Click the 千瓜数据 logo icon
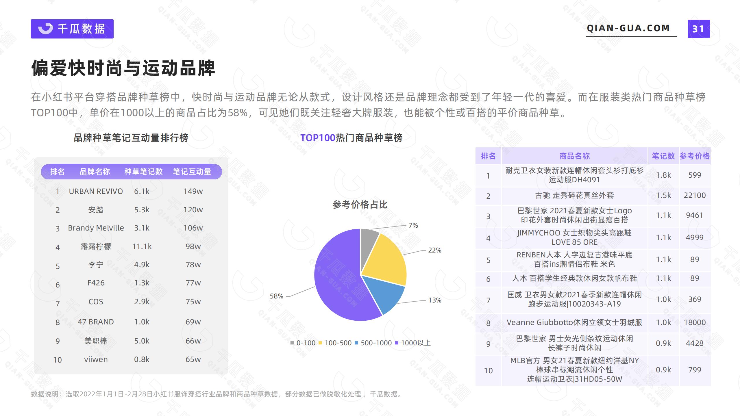Image resolution: width=740 pixels, height=416 pixels. click(46, 29)
